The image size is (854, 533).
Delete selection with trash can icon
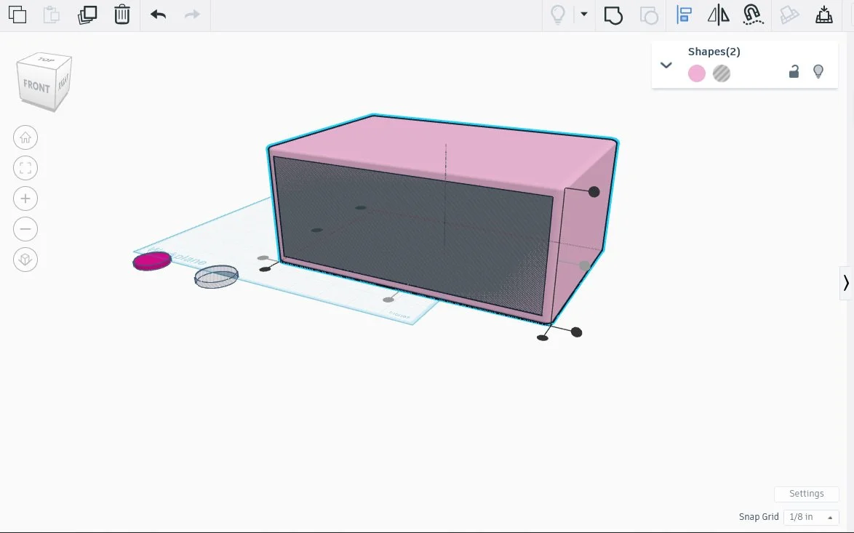click(122, 15)
